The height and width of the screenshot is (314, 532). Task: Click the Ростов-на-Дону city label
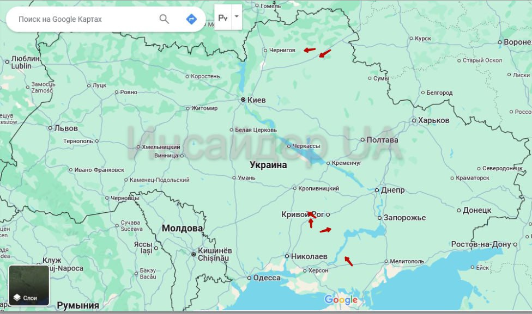(481, 244)
